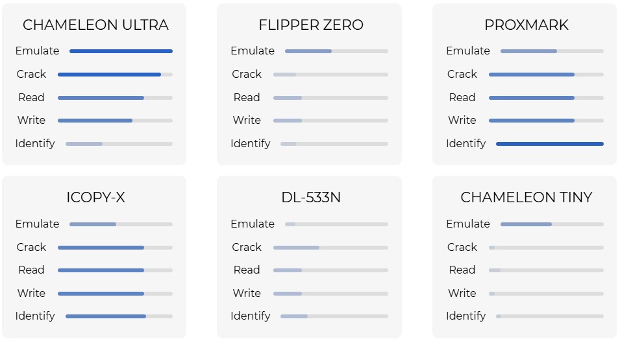
Task: Click the Flipper Zero Write bar
Action: [x=330, y=121]
